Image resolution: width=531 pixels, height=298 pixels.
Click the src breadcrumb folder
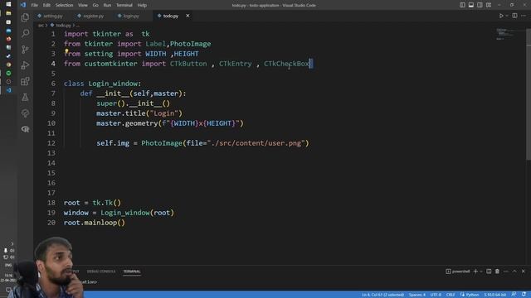[x=41, y=26]
